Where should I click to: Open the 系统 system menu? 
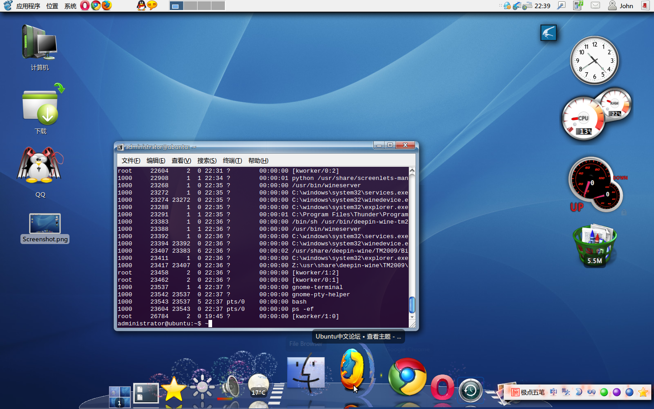[x=70, y=6]
